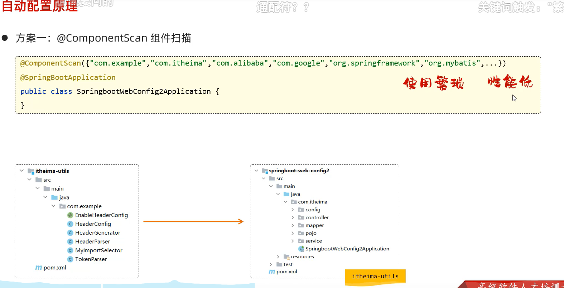Viewport: 564px width, 288px height.
Task: Click "com.itheima" string in the code
Action: pos(178,63)
